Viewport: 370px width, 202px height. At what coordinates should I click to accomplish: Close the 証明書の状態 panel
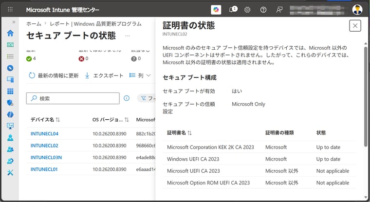coord(355,26)
